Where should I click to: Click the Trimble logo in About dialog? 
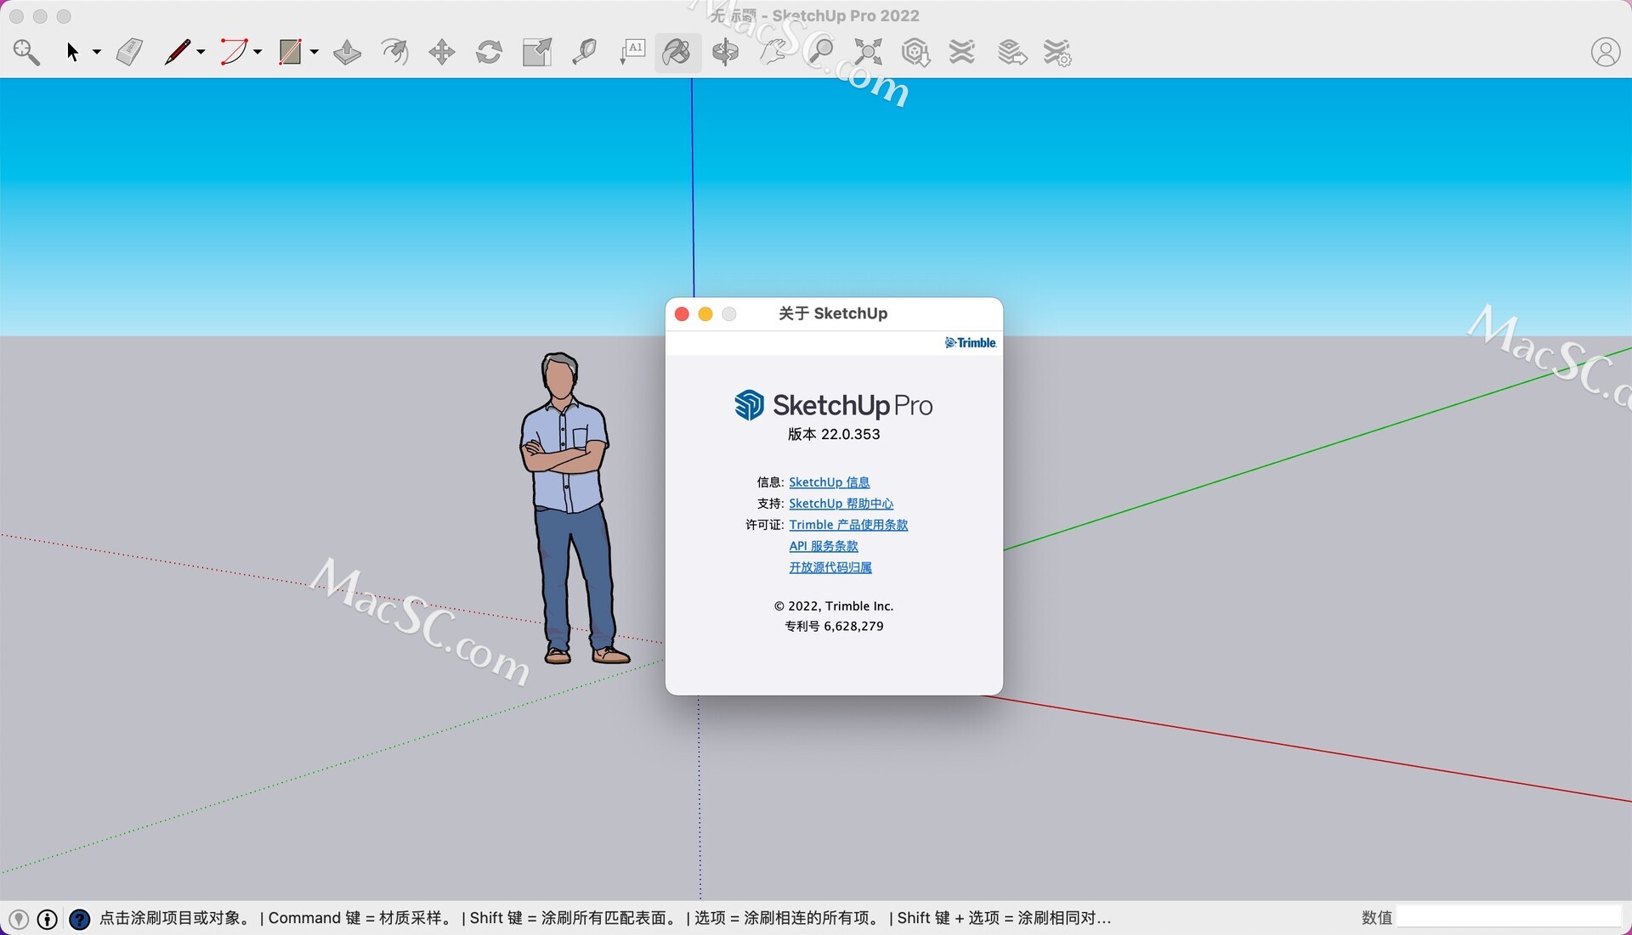click(x=970, y=342)
